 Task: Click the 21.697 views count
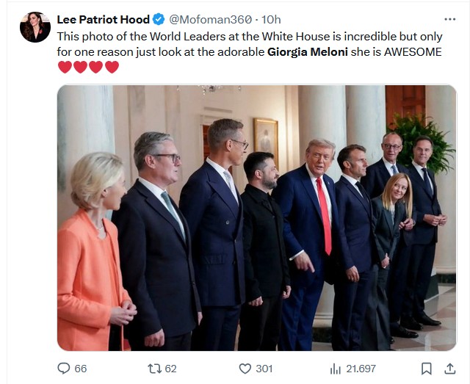tap(361, 369)
